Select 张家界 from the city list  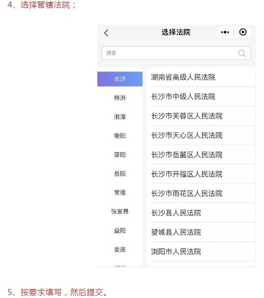coord(120,211)
